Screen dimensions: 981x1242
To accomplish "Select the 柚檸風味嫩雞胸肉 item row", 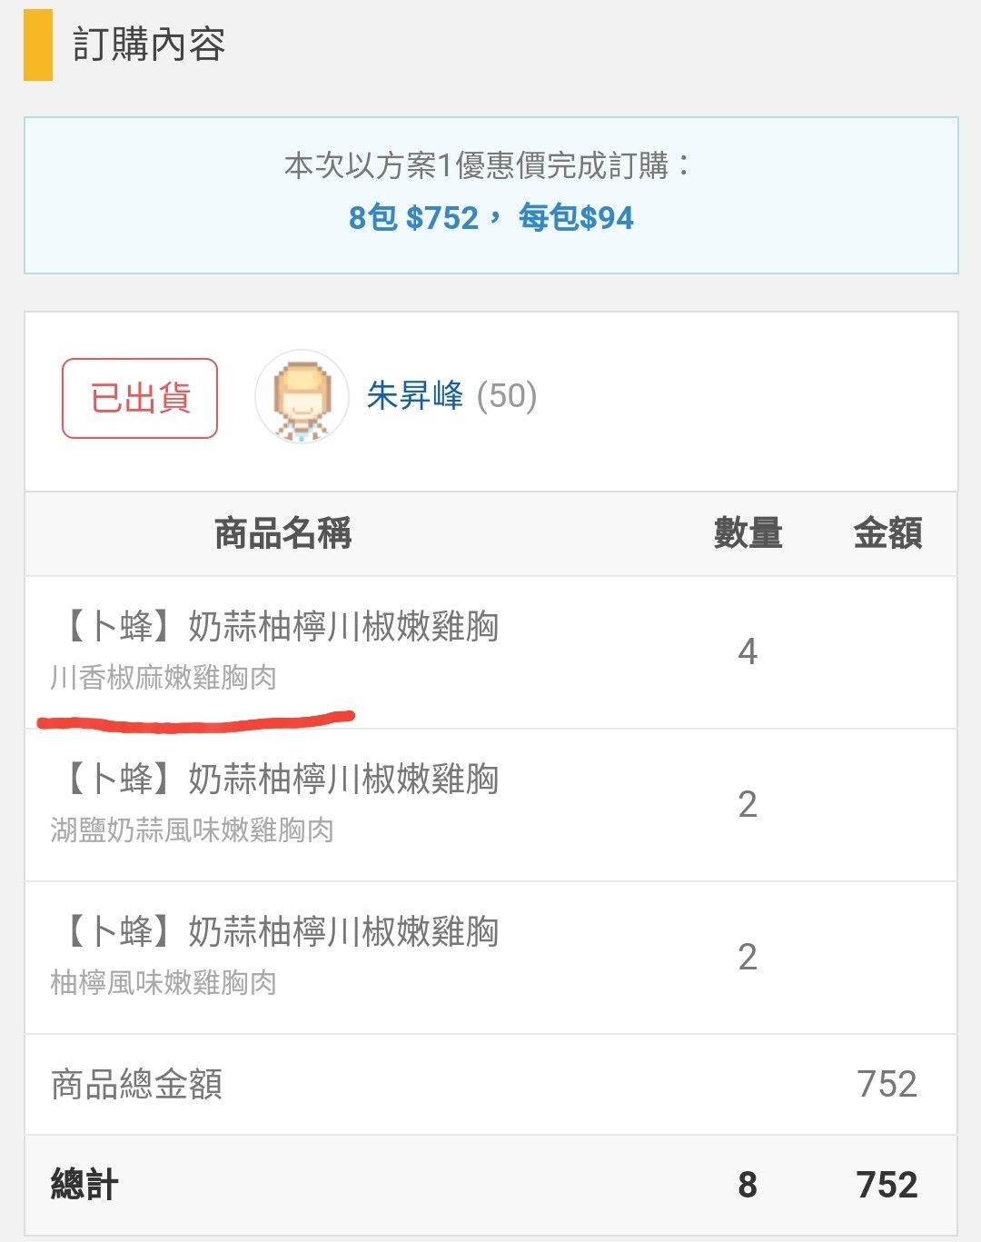I will point(491,958).
